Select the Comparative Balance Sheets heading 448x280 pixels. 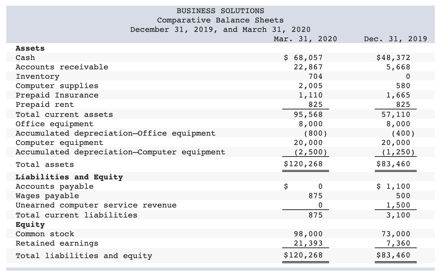tap(220, 20)
